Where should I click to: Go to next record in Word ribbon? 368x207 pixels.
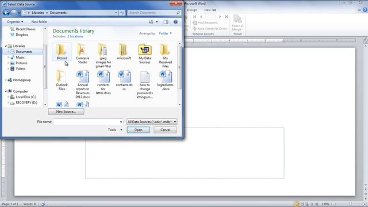click(x=220, y=17)
